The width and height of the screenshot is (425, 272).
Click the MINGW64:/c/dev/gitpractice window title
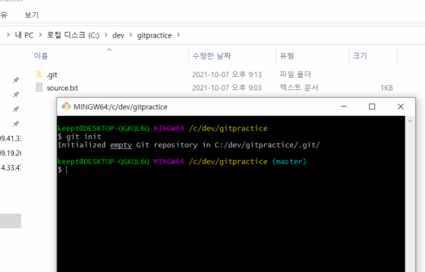[x=121, y=107]
